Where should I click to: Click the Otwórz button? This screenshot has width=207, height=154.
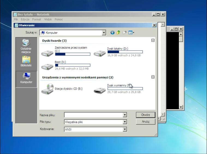pyautogui.click(x=146, y=115)
